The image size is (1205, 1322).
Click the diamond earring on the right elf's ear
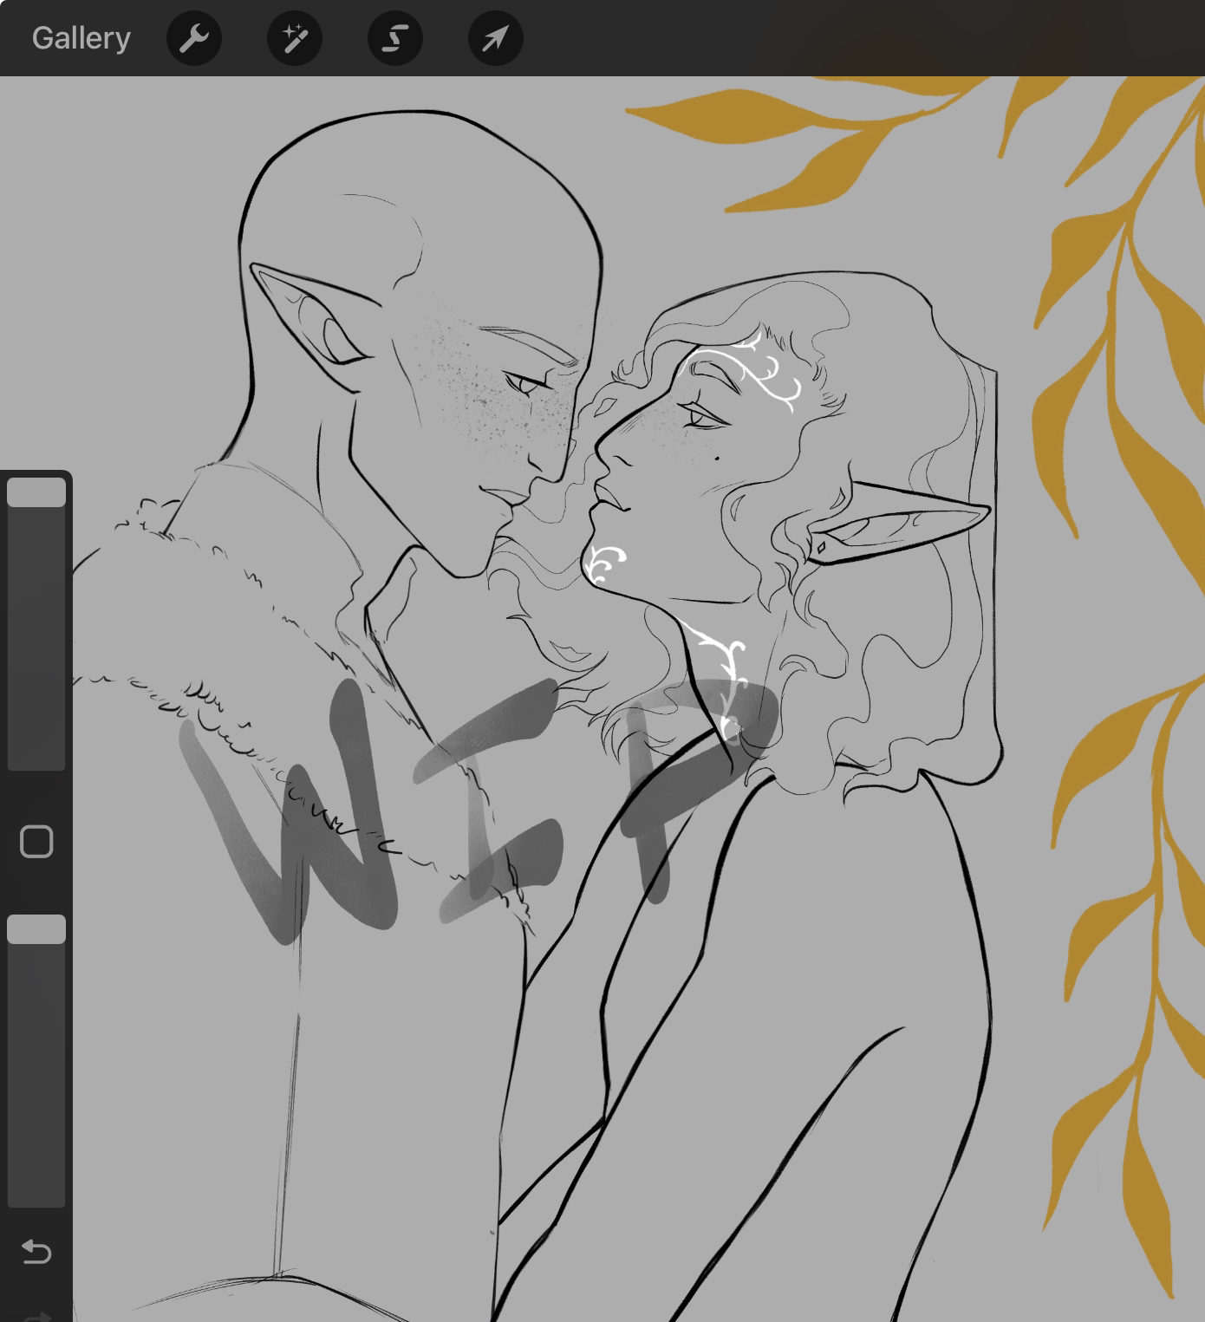click(x=820, y=548)
